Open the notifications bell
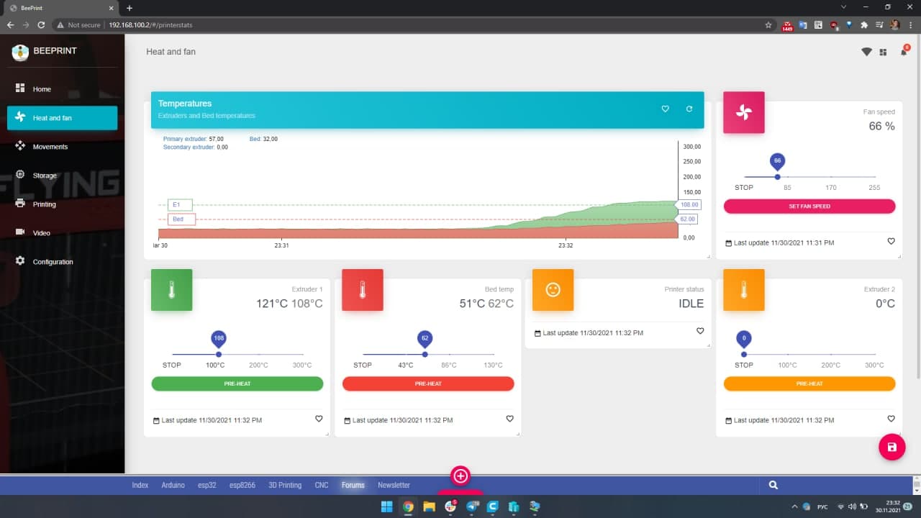This screenshot has width=921, height=518. click(x=904, y=52)
